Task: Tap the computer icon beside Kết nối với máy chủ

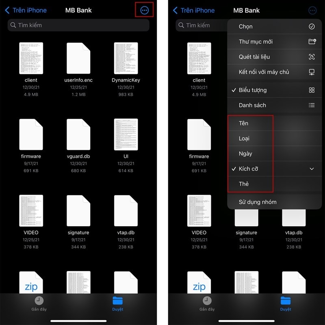Action: [312, 72]
